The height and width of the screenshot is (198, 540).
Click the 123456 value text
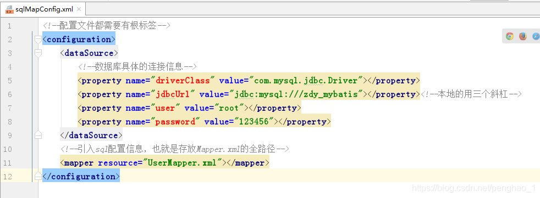click(254, 122)
